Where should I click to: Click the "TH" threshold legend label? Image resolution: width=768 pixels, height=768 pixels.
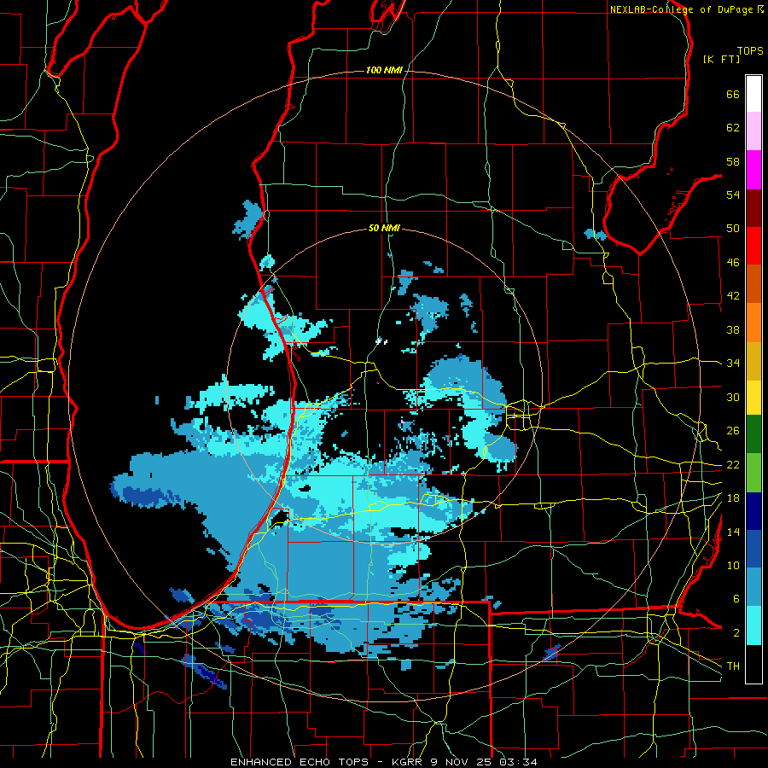pos(733,666)
